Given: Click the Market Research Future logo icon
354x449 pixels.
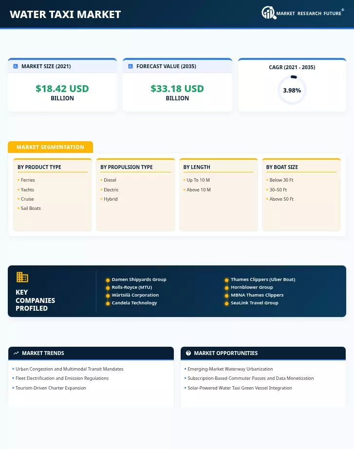Looking at the screenshot, I should pyautogui.click(x=269, y=13).
